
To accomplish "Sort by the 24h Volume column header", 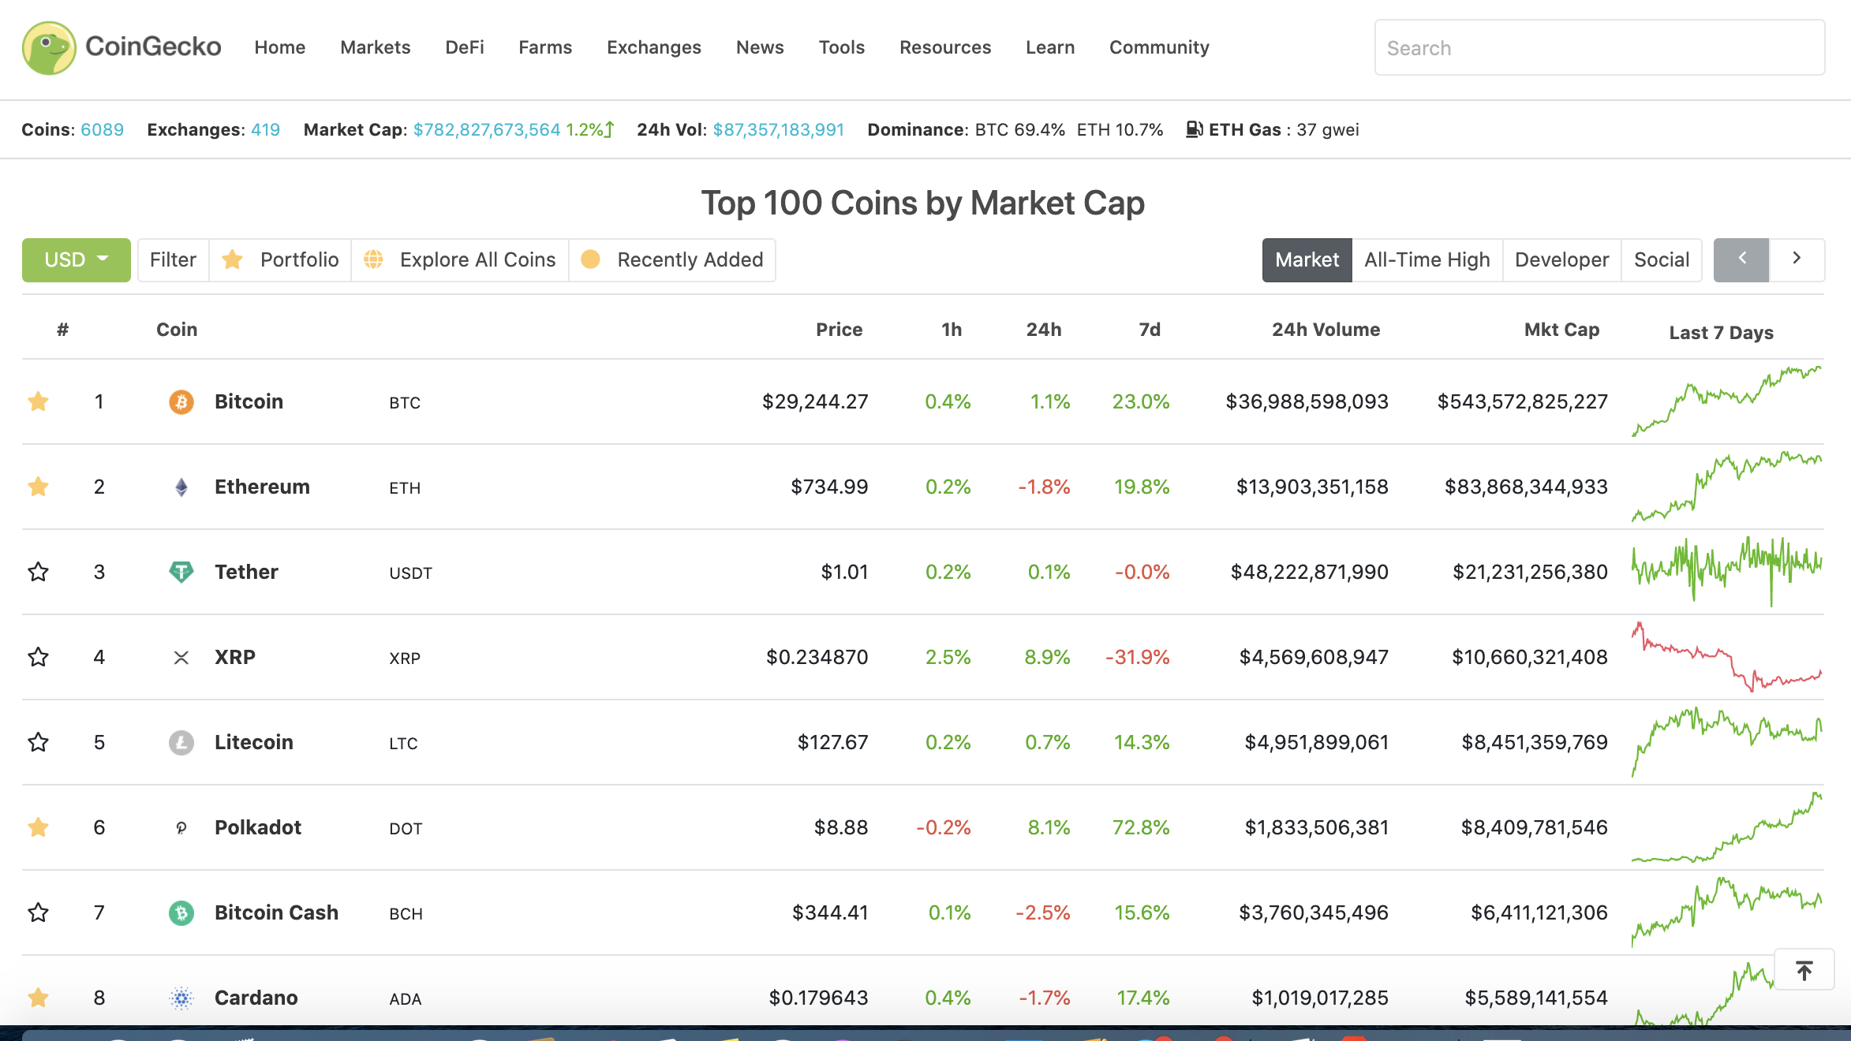I will click(x=1326, y=330).
